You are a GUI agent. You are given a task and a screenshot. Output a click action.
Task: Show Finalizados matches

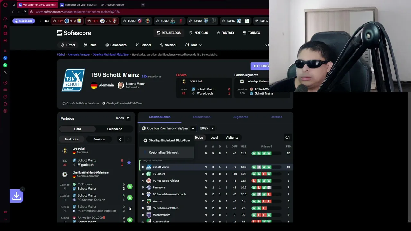pyautogui.click(x=72, y=139)
